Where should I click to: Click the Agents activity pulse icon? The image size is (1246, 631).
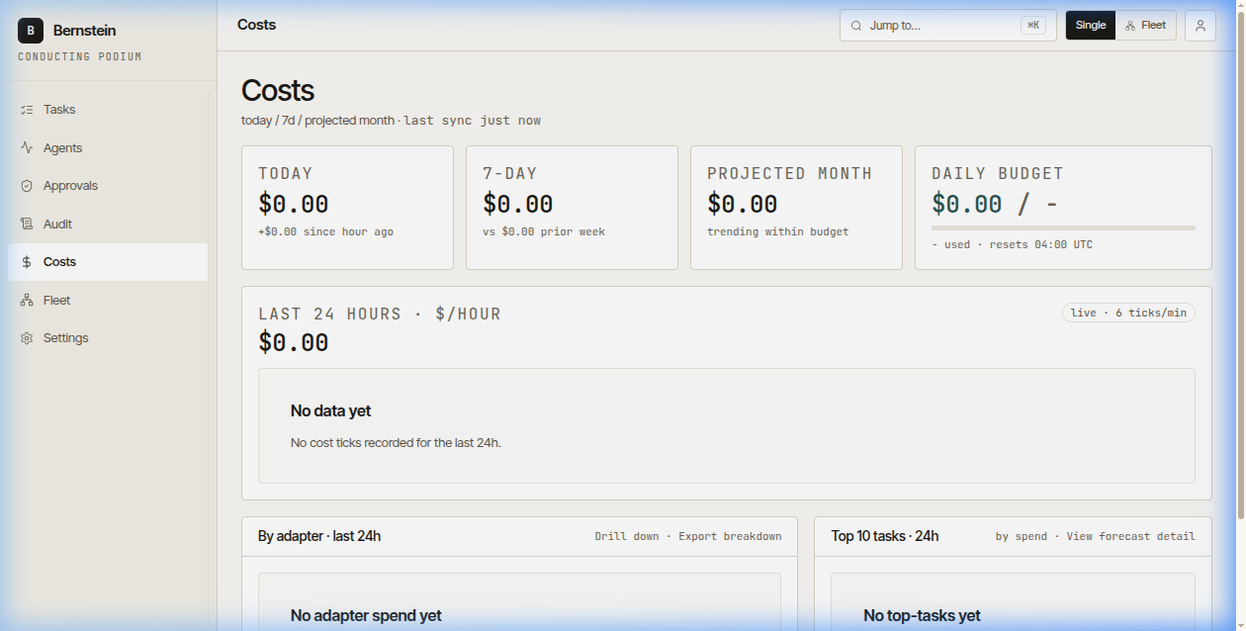(27, 147)
